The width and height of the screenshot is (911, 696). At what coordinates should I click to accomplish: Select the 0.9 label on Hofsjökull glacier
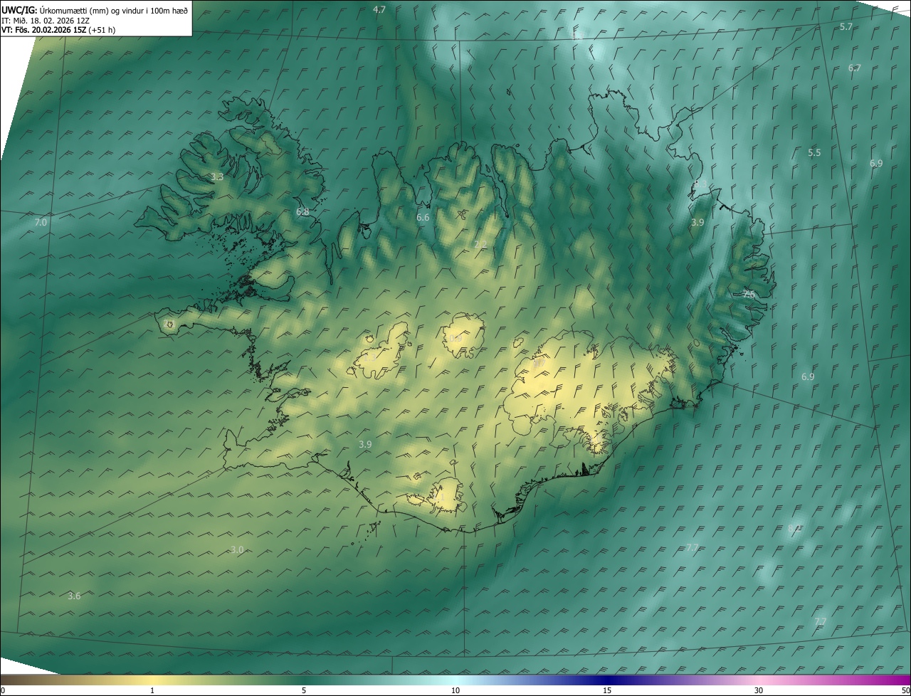[455, 338]
